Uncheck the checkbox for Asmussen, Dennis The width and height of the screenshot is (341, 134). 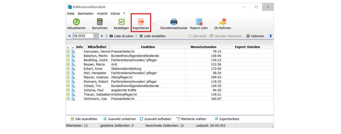[x=68, y=51]
